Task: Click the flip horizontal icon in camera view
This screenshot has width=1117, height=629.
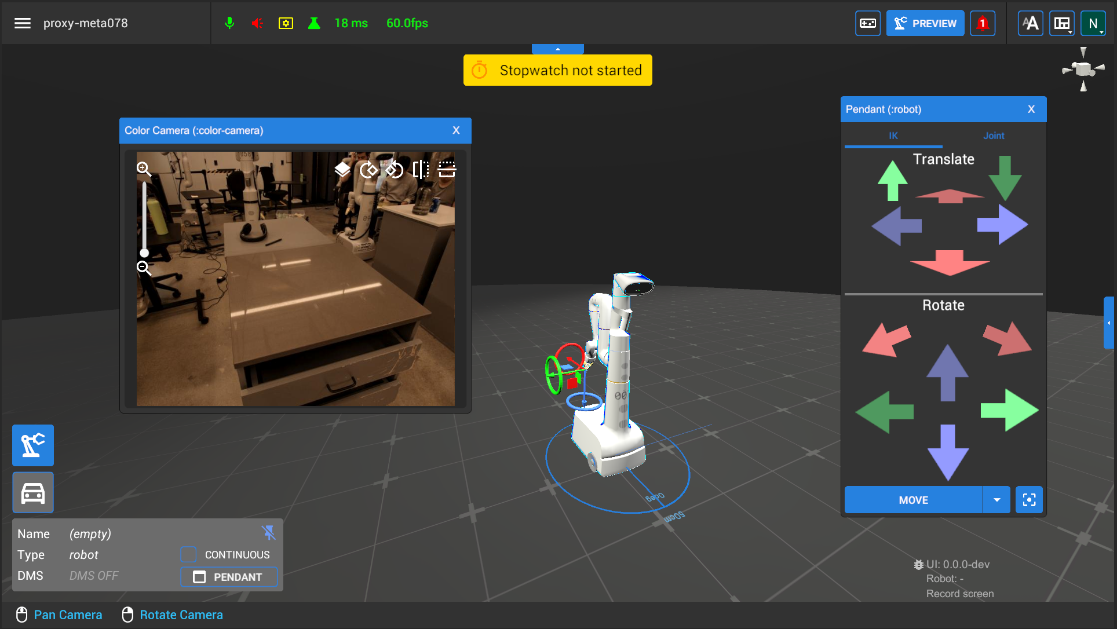Action: [421, 169]
